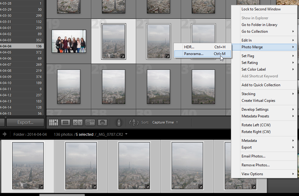Toggle the a-z sort direction icon
Screen dimensions: 299x196
click(x=134, y=122)
